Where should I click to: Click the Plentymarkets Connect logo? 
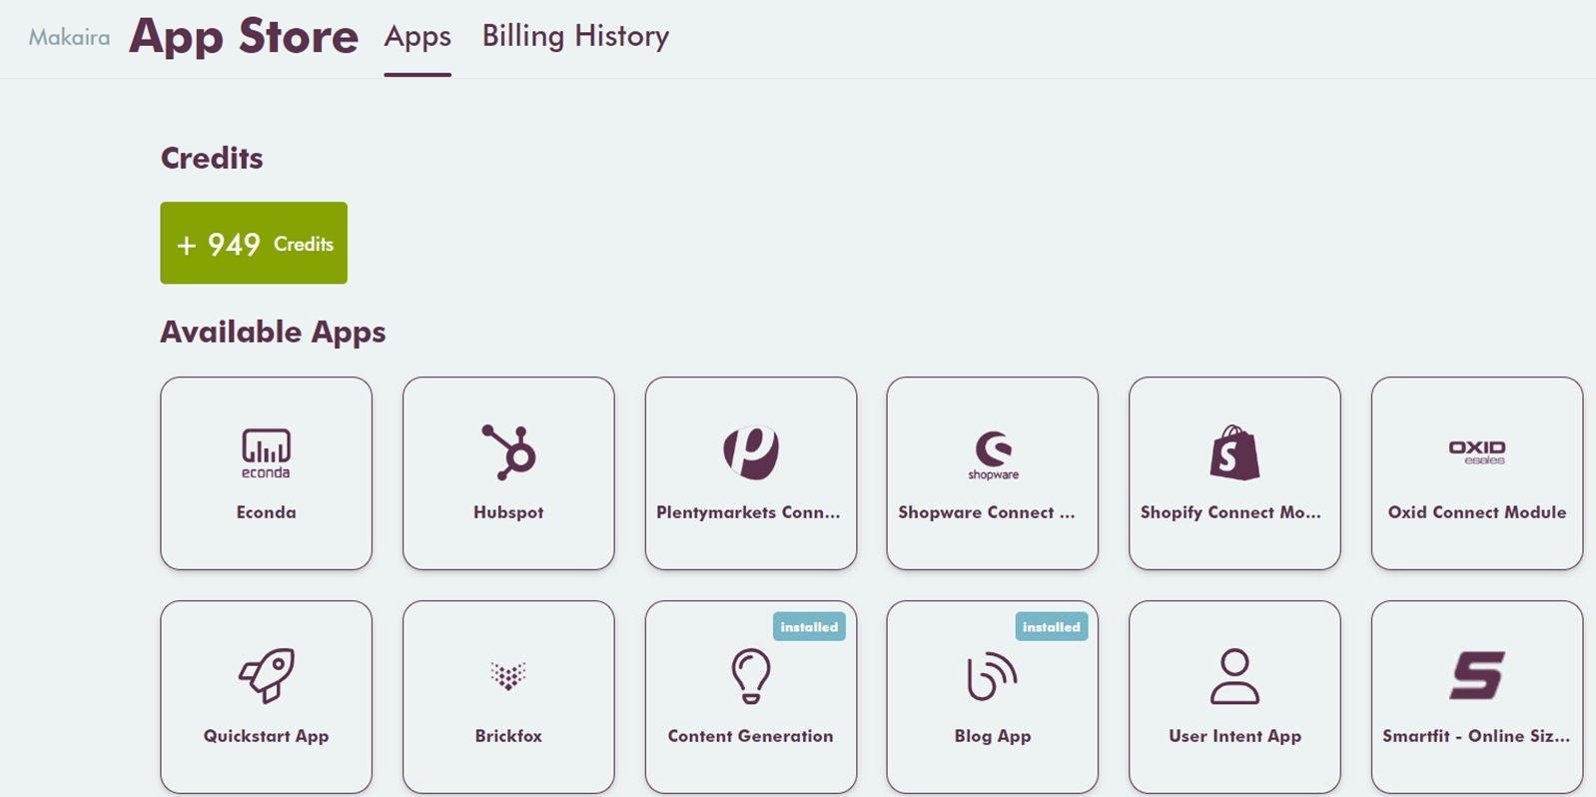[x=750, y=451]
